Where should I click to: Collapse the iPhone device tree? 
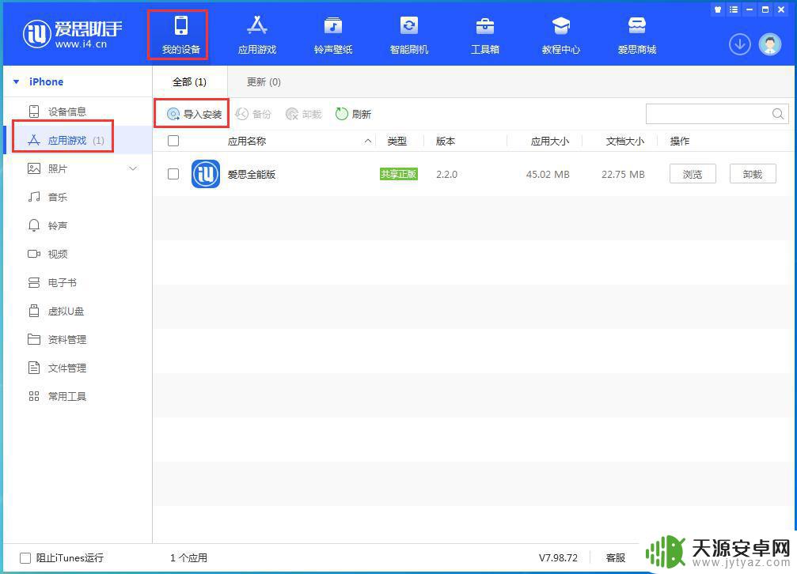pyautogui.click(x=17, y=81)
